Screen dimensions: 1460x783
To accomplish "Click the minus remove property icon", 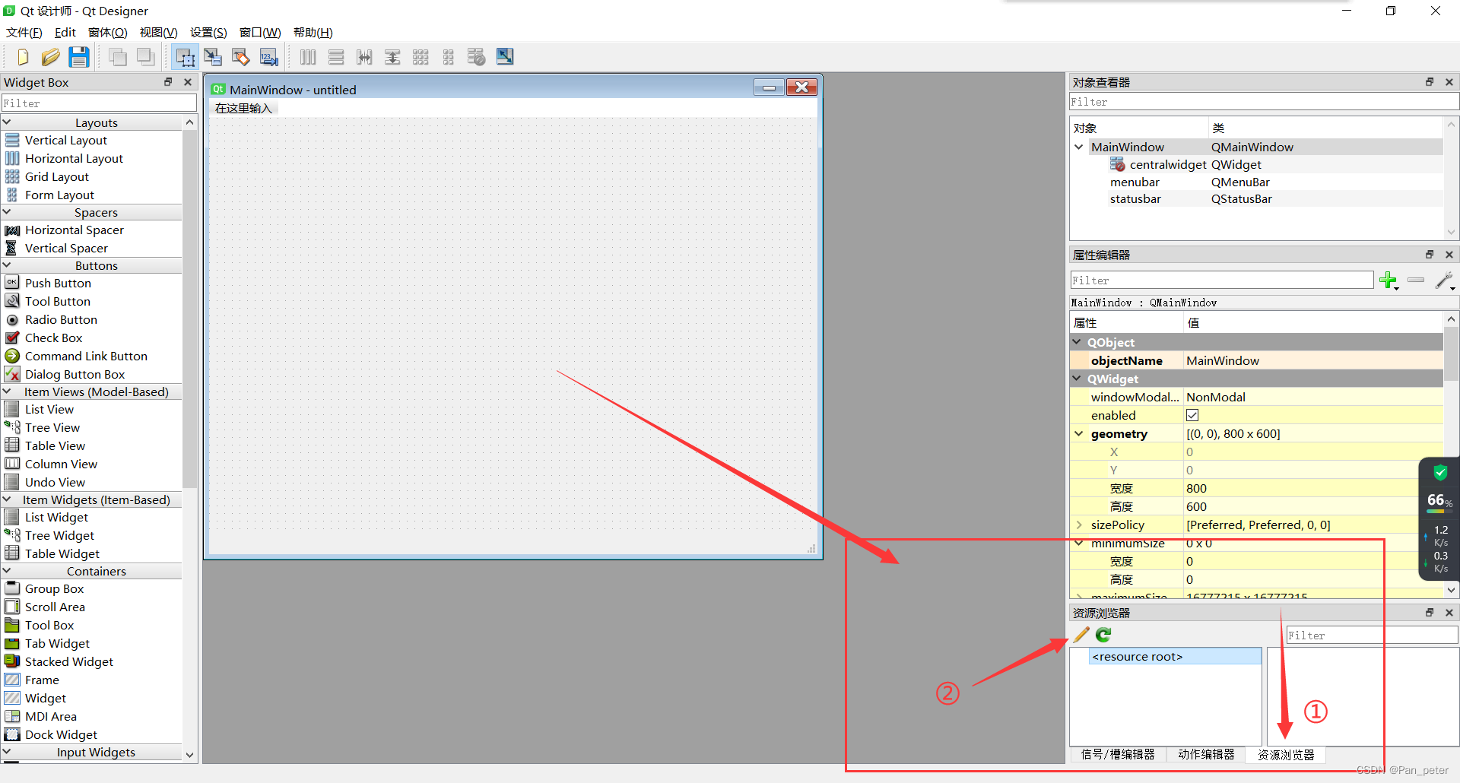I will coord(1416,281).
